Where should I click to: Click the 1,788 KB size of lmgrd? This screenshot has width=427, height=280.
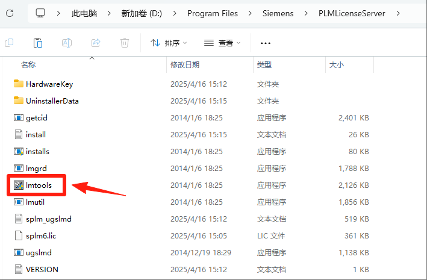click(x=354, y=169)
